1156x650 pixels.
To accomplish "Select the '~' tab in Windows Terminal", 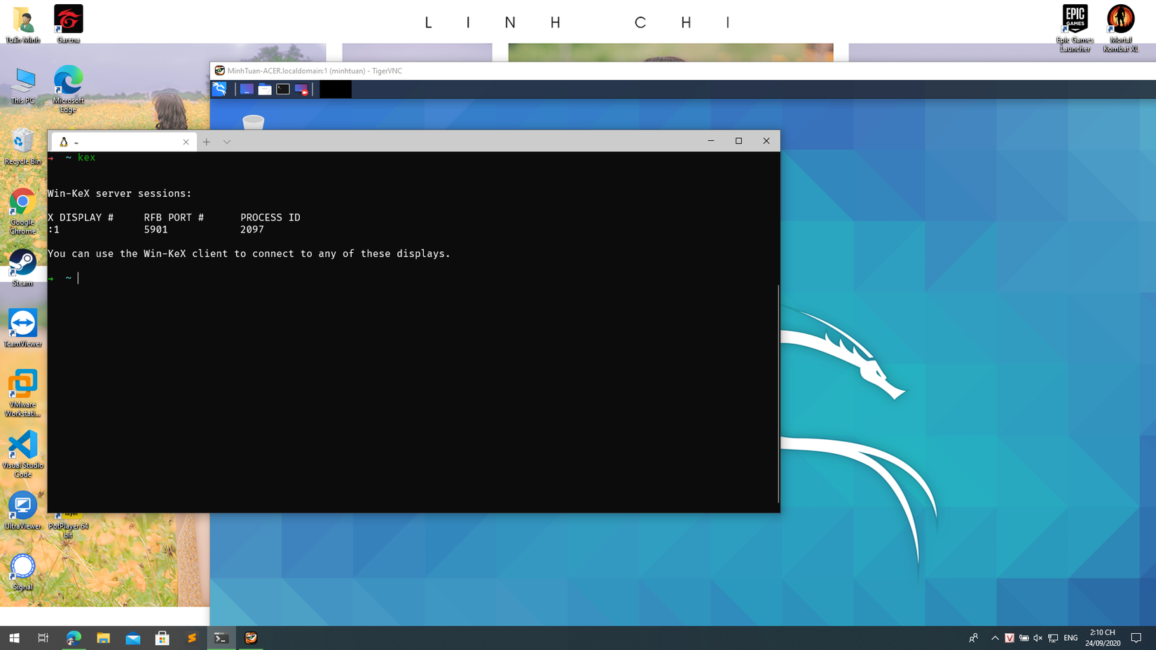I will click(124, 141).
